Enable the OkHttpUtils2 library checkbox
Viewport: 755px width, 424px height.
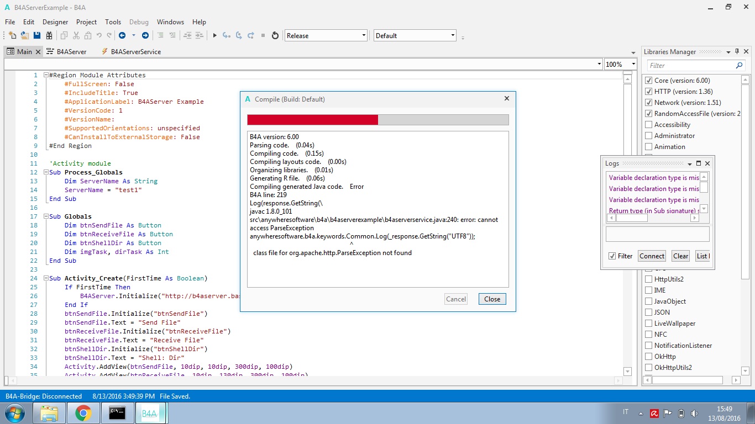pyautogui.click(x=649, y=368)
